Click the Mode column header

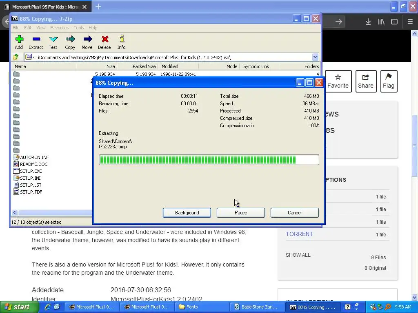(219, 66)
